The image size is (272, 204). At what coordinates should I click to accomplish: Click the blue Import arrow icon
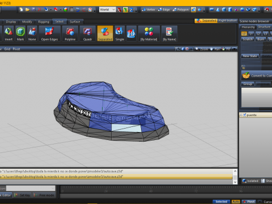point(46,10)
